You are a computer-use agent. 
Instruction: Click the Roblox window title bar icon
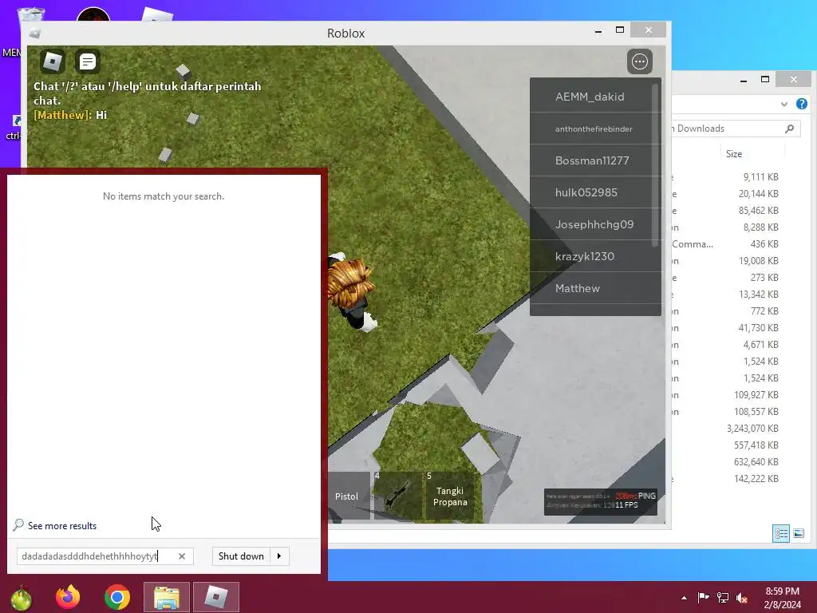pyautogui.click(x=35, y=34)
